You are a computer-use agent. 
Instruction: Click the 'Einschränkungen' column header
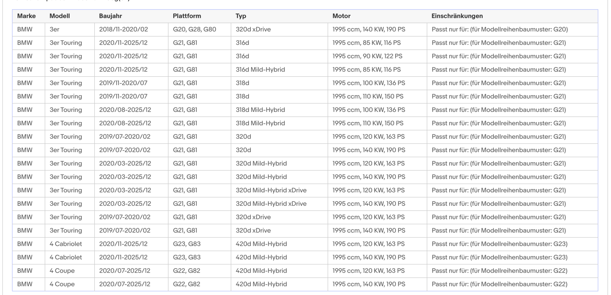457,16
